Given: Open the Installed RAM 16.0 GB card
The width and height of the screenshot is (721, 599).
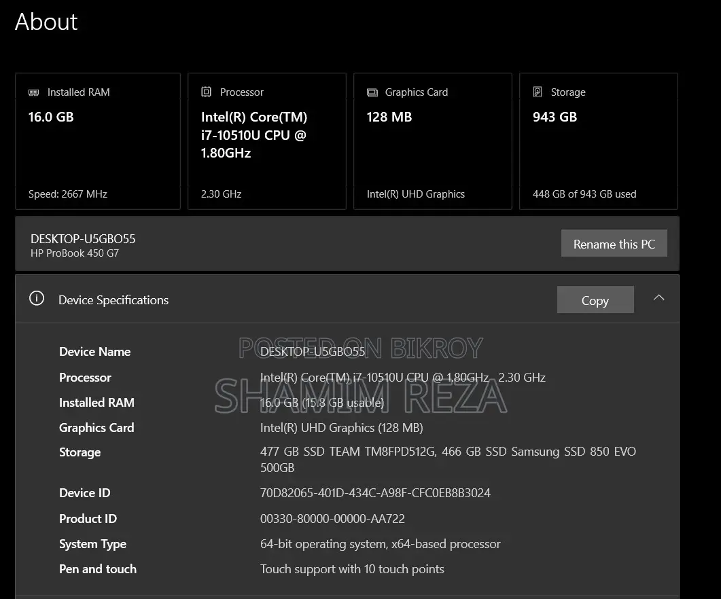Looking at the screenshot, I should (x=98, y=141).
